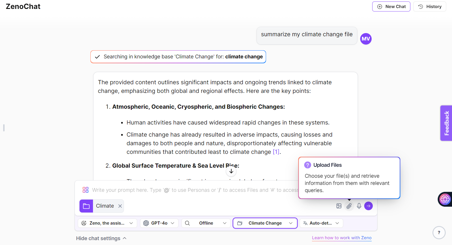Open the Offline search mode dropdown
The height and width of the screenshot is (245, 452).
pyautogui.click(x=206, y=223)
